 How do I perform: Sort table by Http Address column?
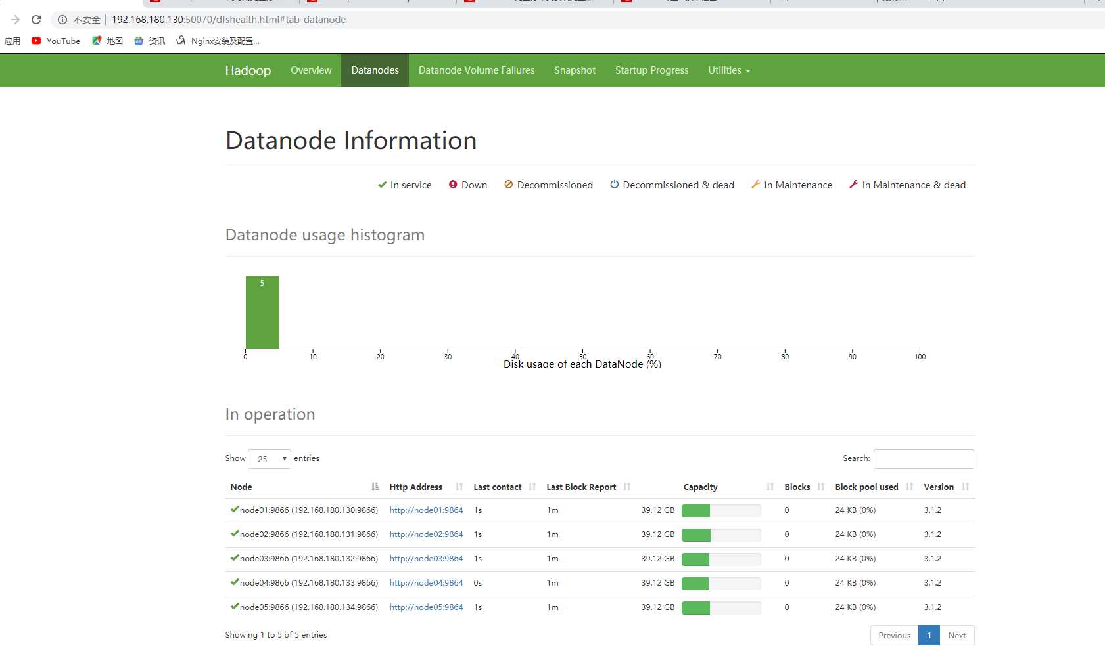[x=426, y=487]
